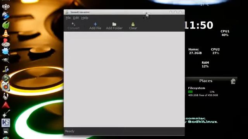Click the CPU1 40% readout

[225, 33]
